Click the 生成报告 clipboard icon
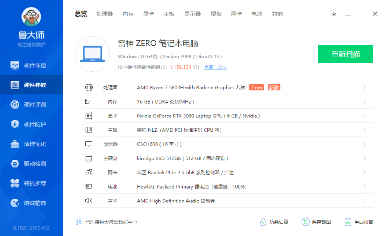This screenshot has width=385, height=236. click(348, 222)
